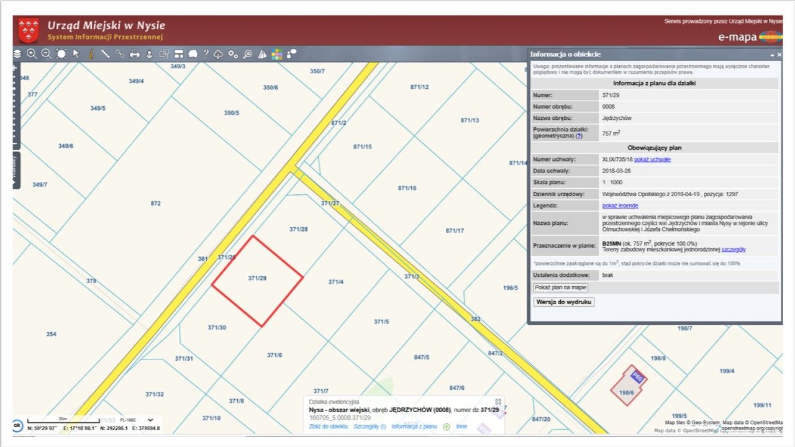The height and width of the screenshot is (447, 795).
Task: Click the 'Zbliż do obiektu' link
Action: [329, 427]
